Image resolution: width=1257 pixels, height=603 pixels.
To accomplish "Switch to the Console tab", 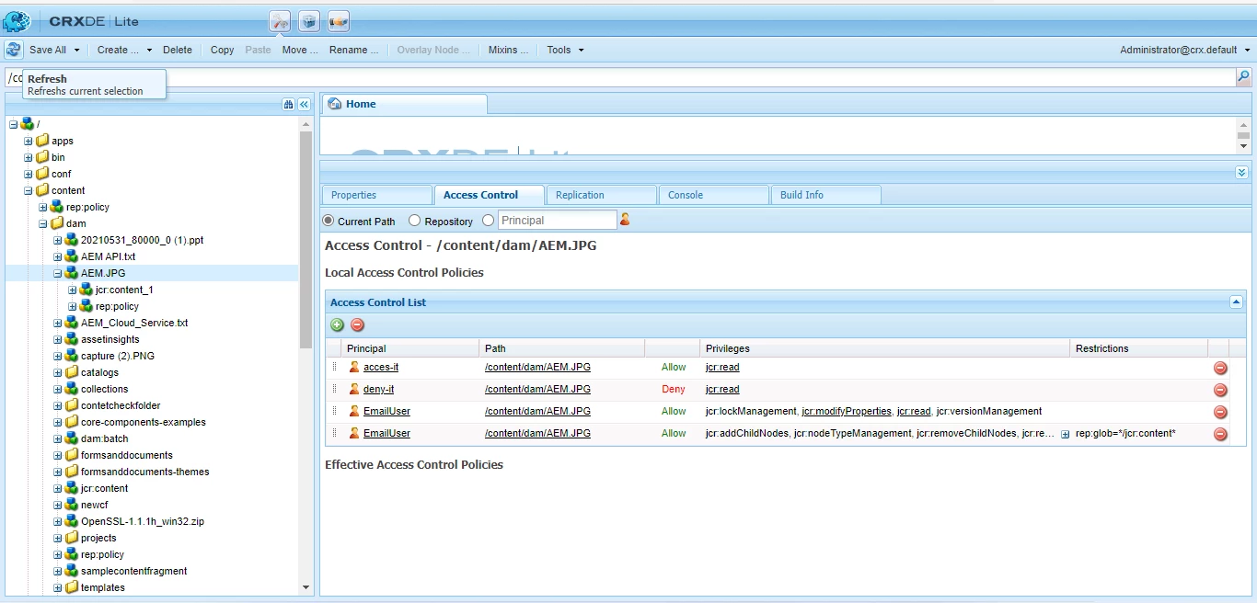I will [x=713, y=195].
